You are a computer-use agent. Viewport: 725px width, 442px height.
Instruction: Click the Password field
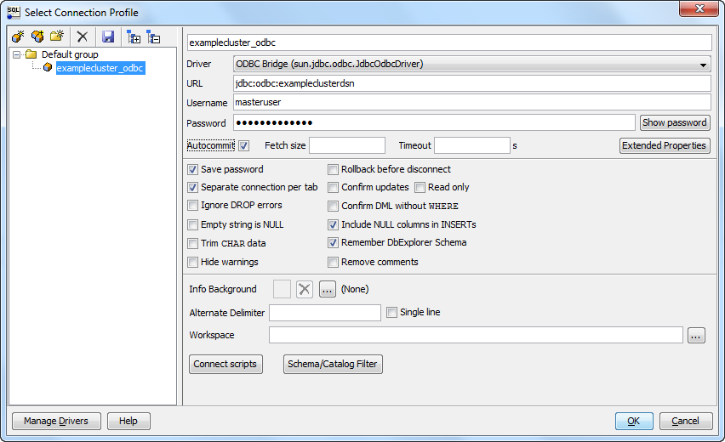[434, 123]
